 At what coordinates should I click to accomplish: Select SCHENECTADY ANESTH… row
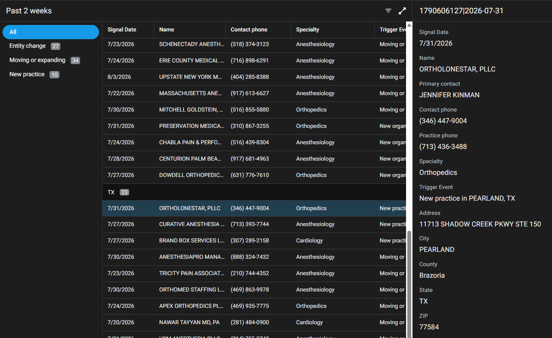click(x=254, y=44)
